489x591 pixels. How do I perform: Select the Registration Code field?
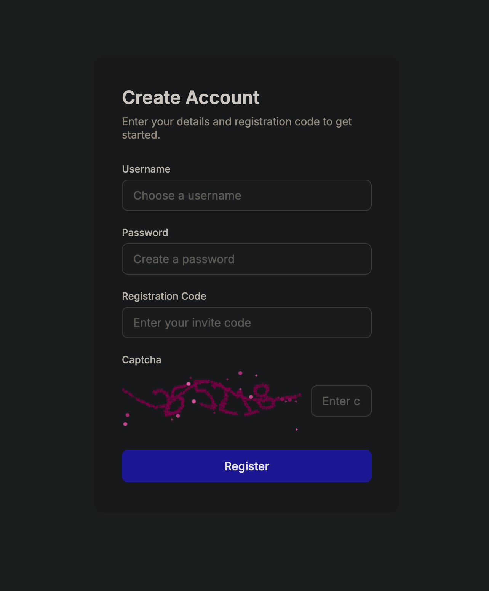pyautogui.click(x=246, y=323)
